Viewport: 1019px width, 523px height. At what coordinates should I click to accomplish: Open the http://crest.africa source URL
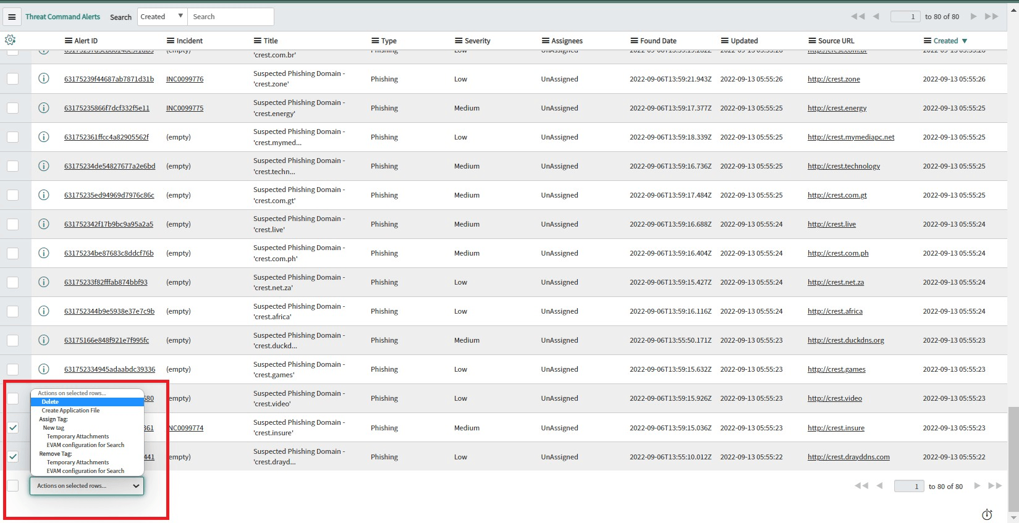(835, 311)
